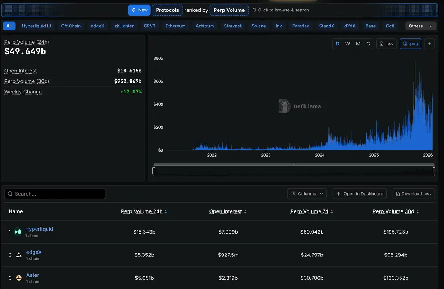Image resolution: width=444 pixels, height=289 pixels.
Task: Click the Open Interest label in stats panel
Action: pos(20,71)
